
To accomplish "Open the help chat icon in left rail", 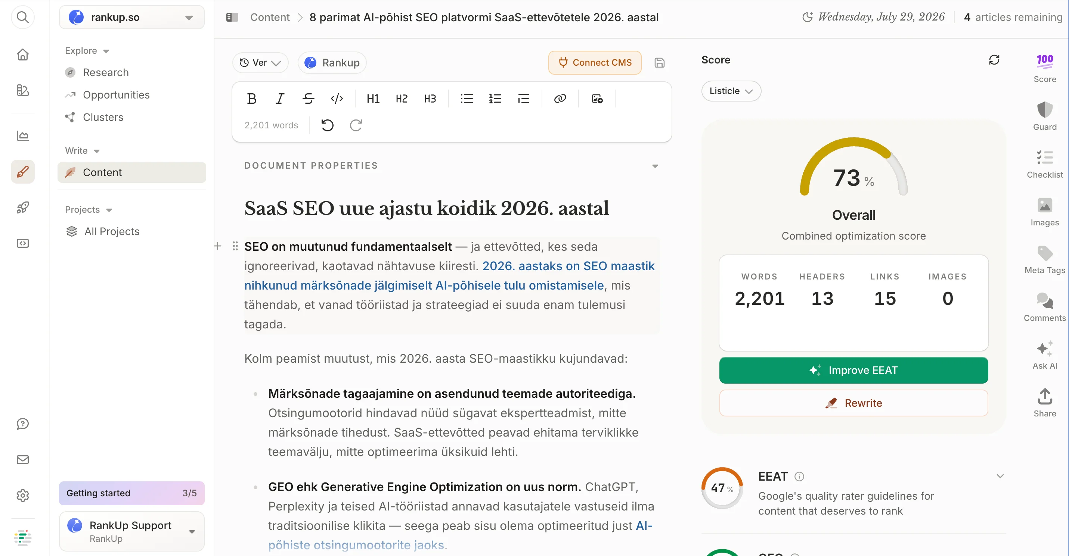I will [x=22, y=424].
